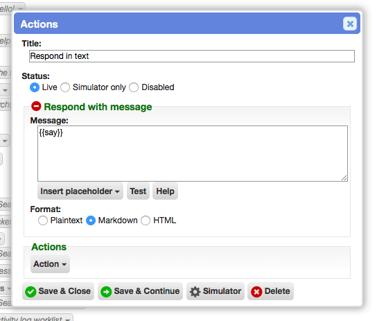
Task: Select the Live status radio button
Action: pos(35,87)
